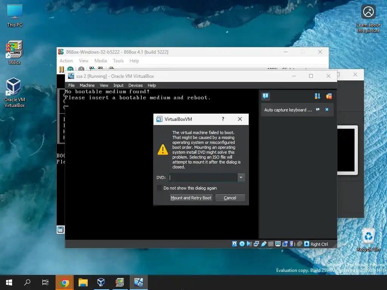Click the USB devices indicator in VirtualBox status bar
Viewport: 387px width, 290px height.
(263, 244)
